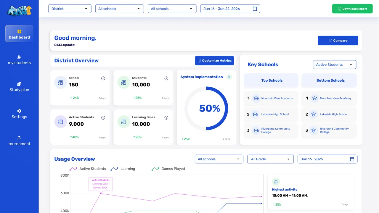Go to Dashboard in the sidebar

(19, 34)
